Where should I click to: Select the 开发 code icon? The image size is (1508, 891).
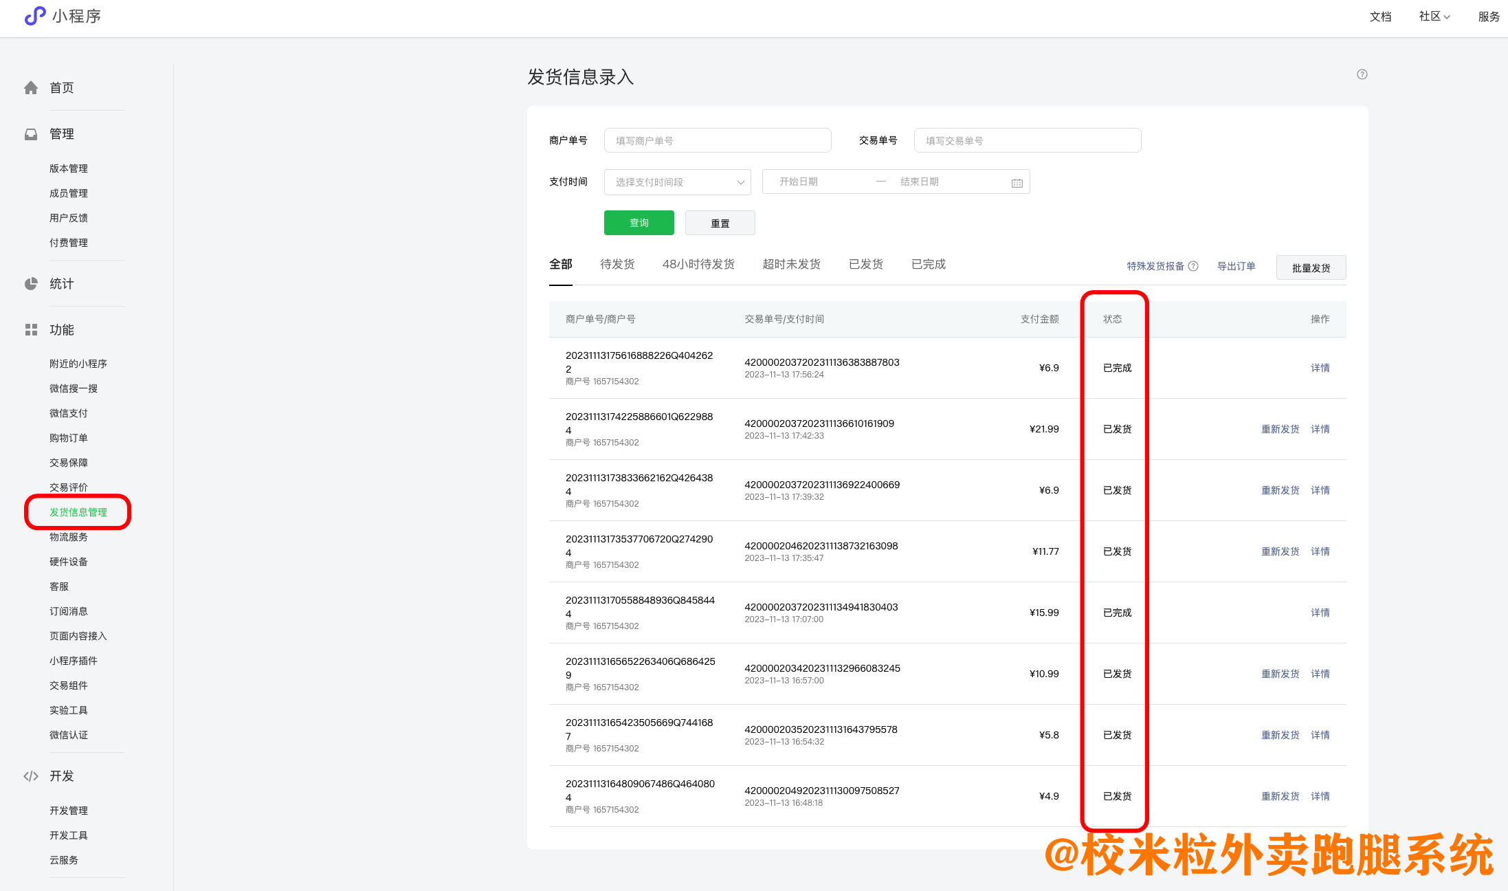(x=30, y=775)
